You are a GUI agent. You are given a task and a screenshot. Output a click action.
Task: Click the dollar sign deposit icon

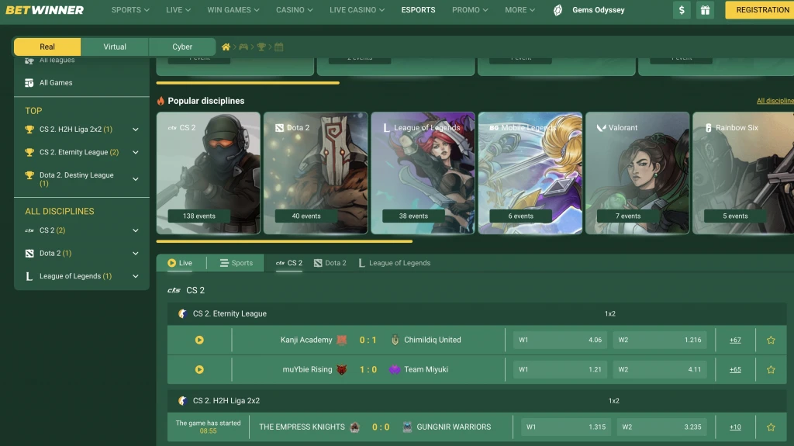point(682,10)
